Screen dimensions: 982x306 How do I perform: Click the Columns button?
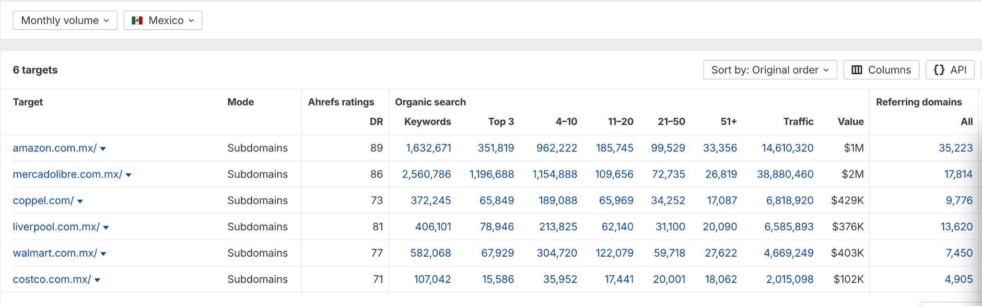(881, 70)
